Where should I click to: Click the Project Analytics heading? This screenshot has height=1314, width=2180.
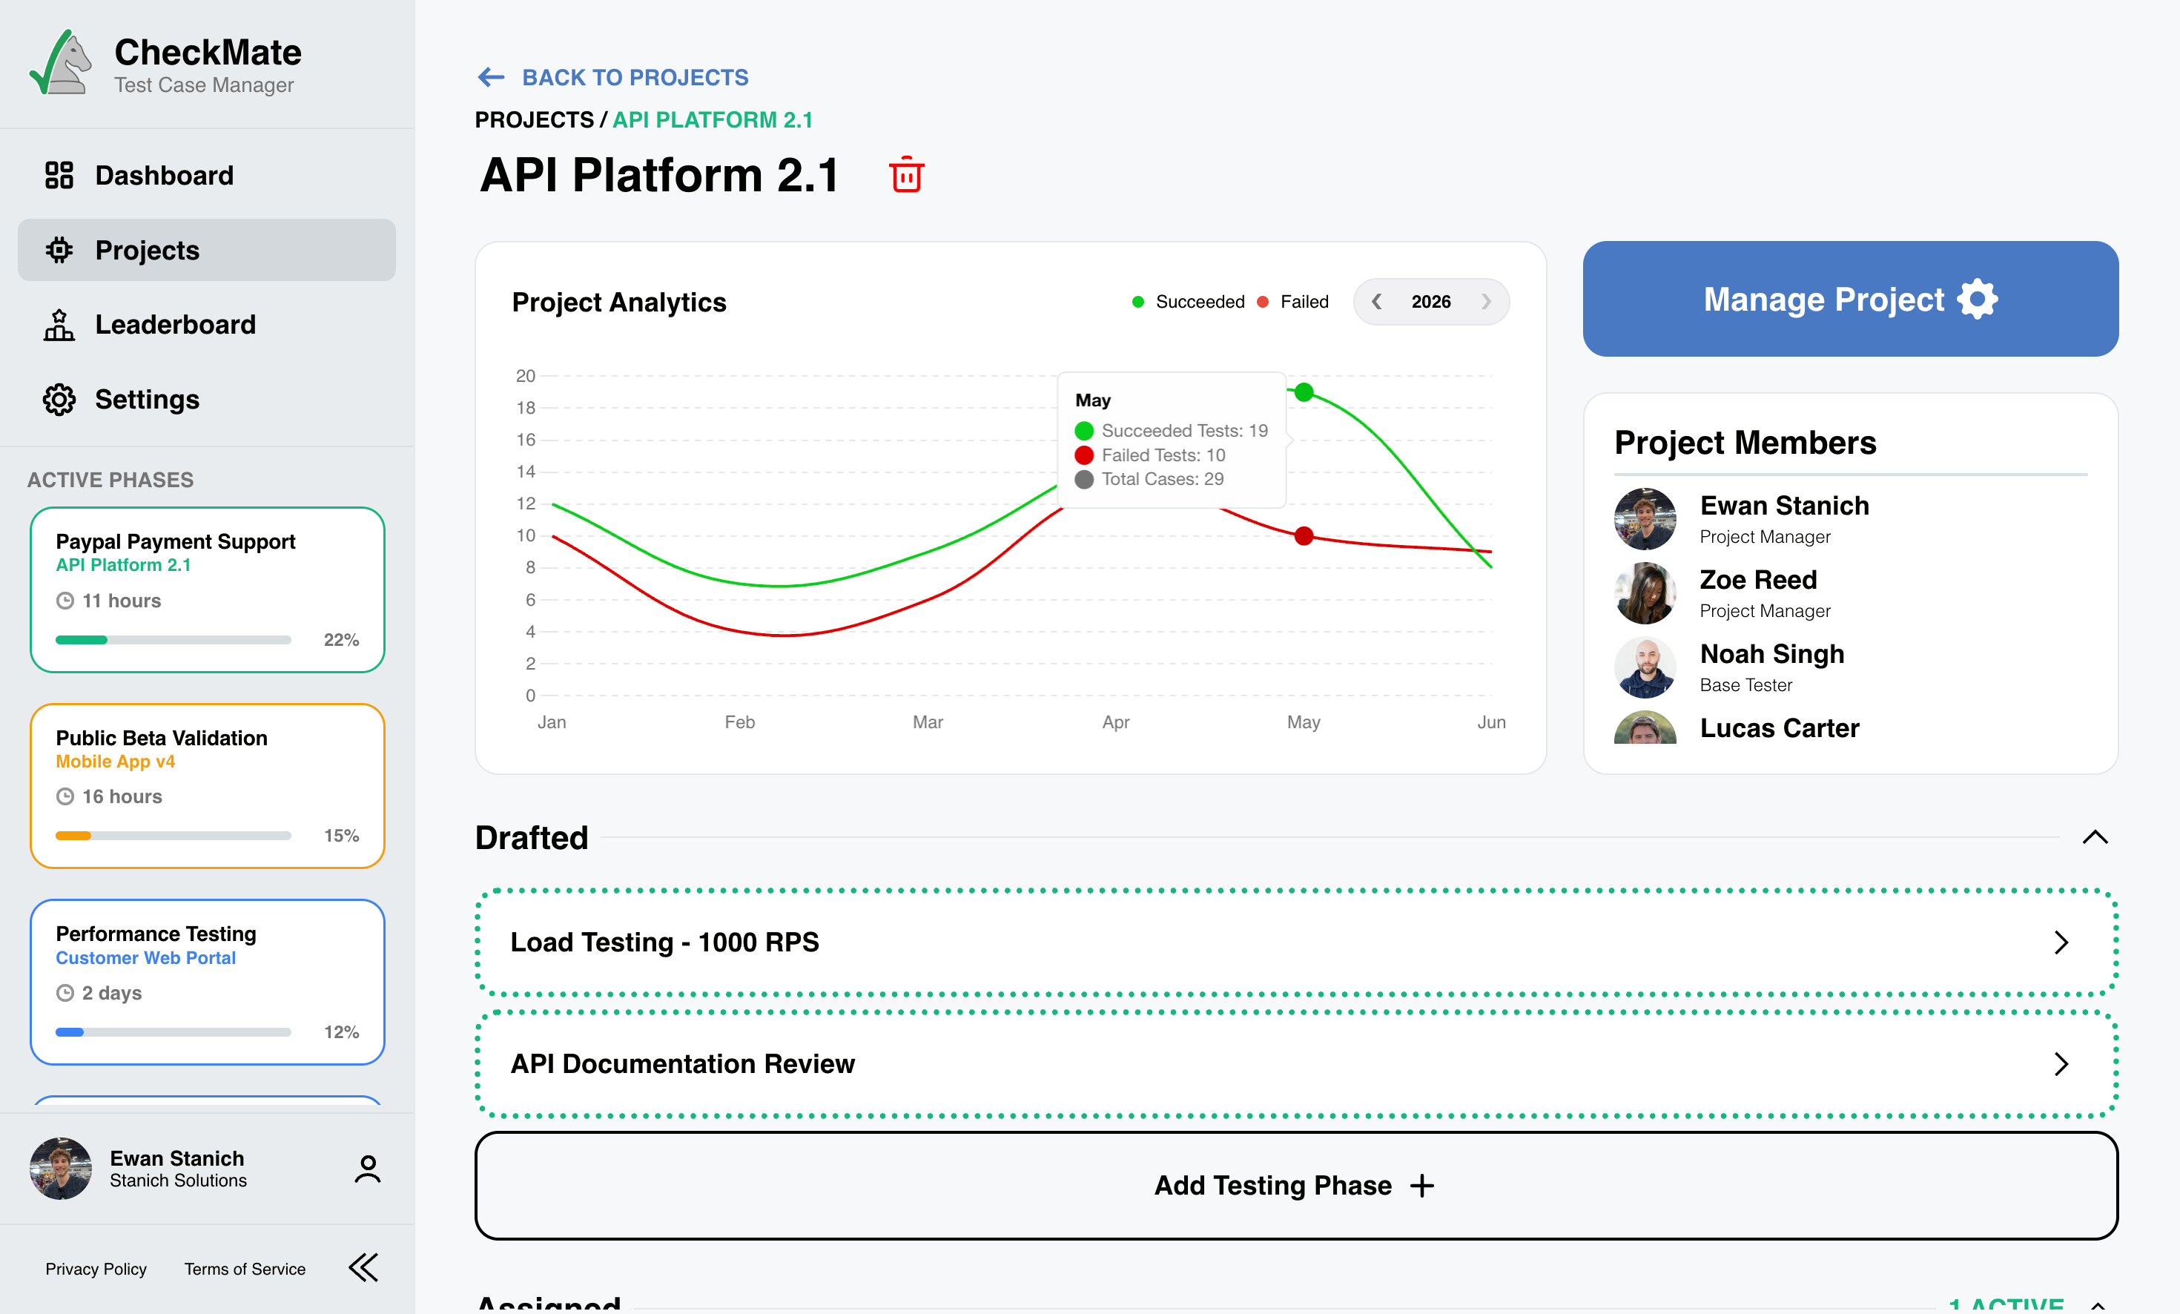618,303
